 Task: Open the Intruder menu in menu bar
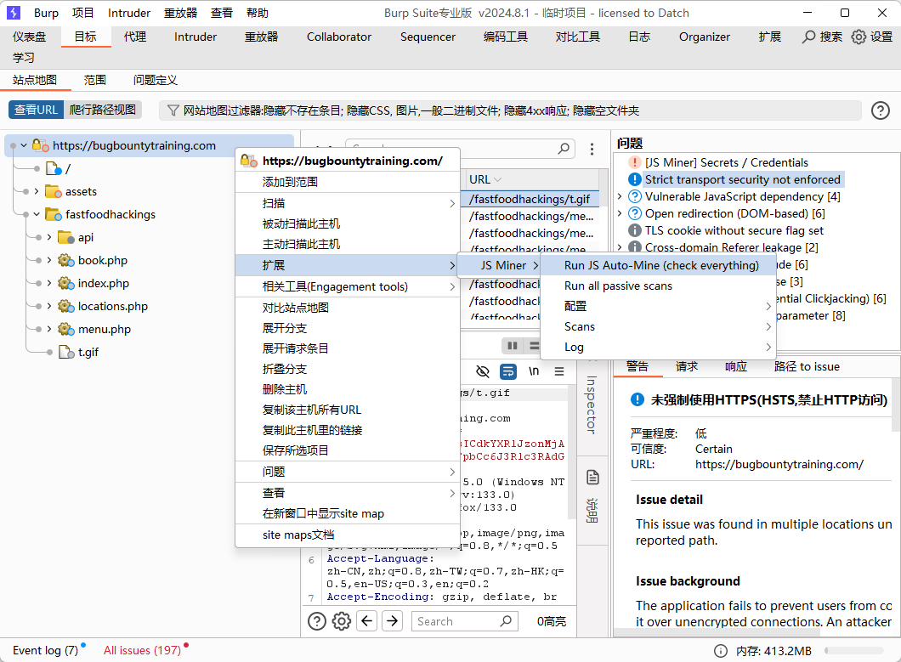coord(128,13)
